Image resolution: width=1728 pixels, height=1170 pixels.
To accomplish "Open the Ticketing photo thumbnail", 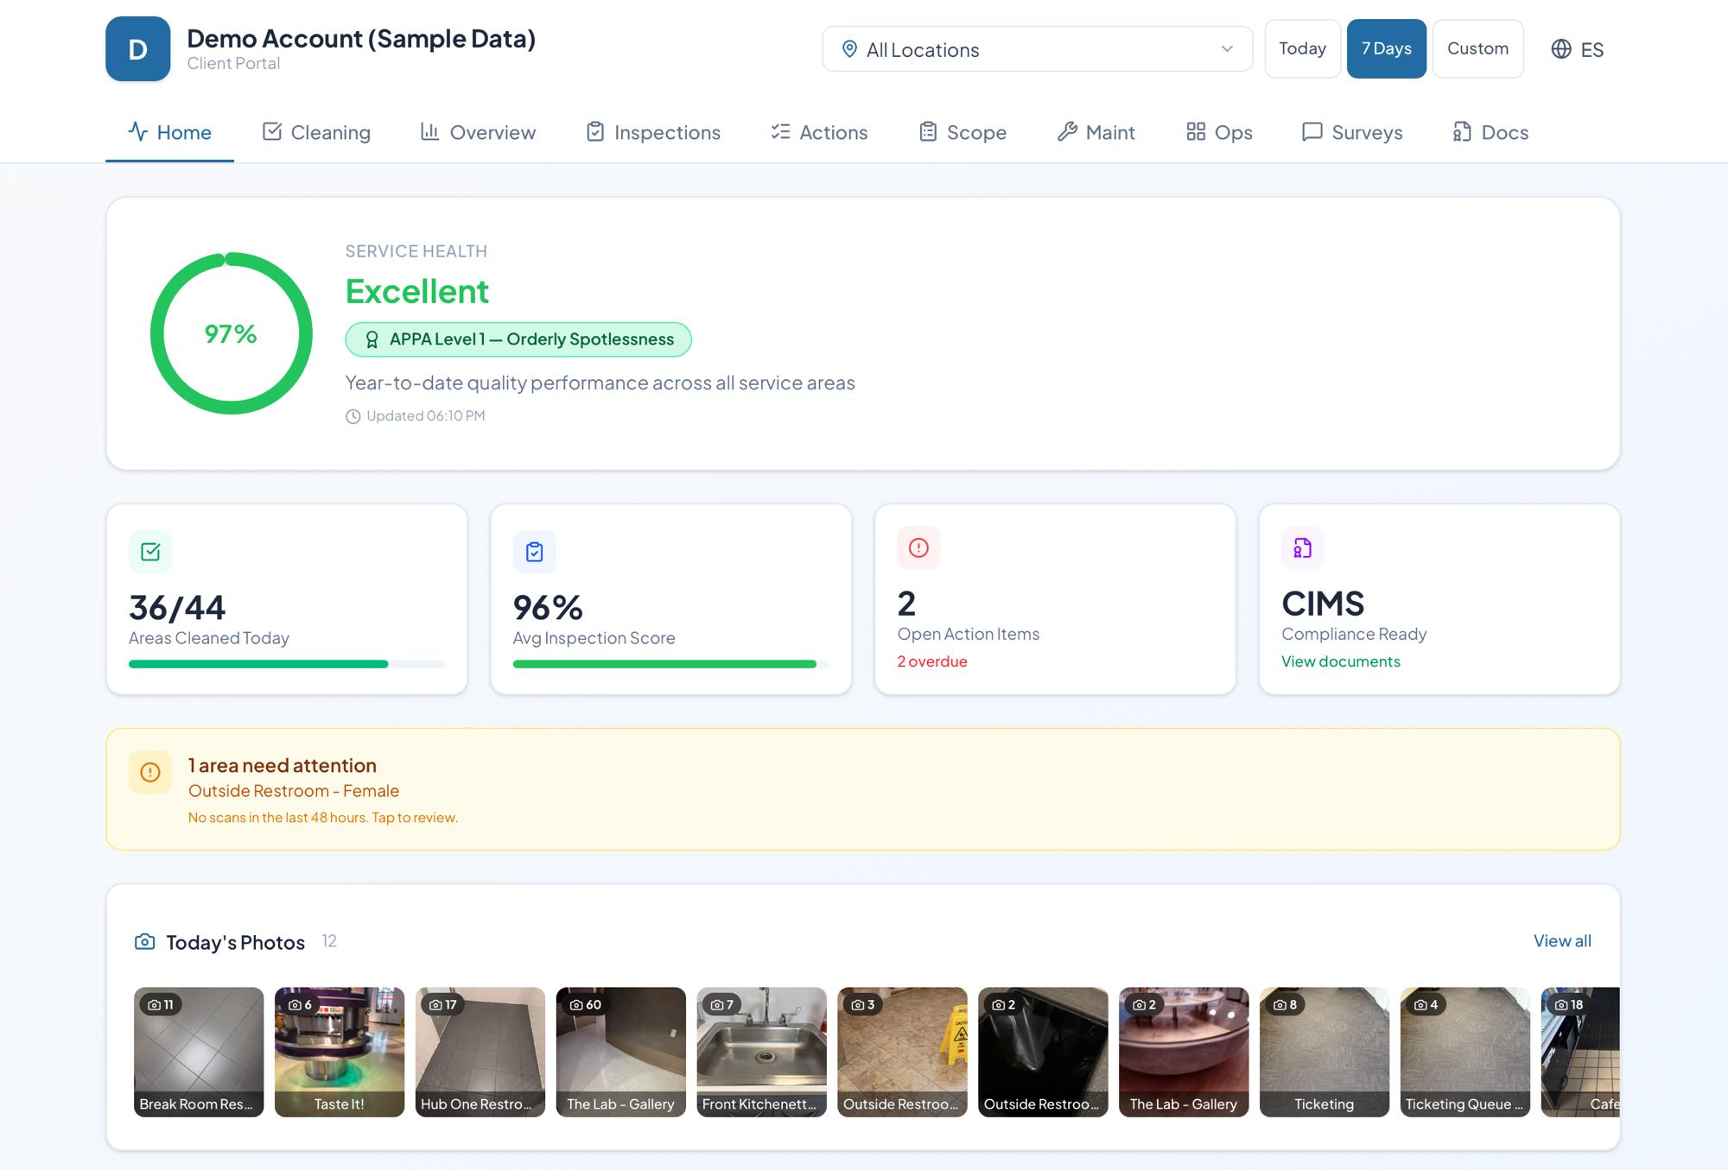I will (x=1325, y=1052).
